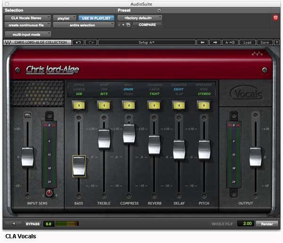Cycle TREBLE mode yellow arrow button
This screenshot has width=283, height=243.
click(x=104, y=106)
